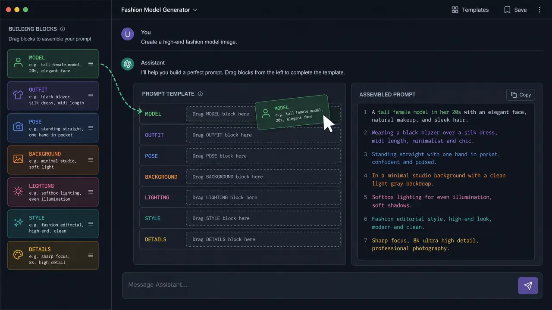Image resolution: width=552 pixels, height=310 pixels.
Task: Save the current prompt project
Action: (515, 9)
